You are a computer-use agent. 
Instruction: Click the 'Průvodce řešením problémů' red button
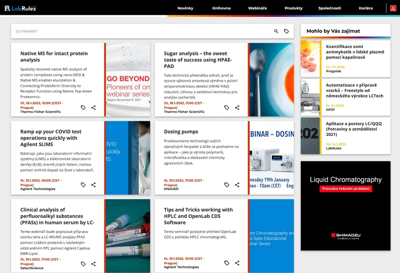[346, 189]
